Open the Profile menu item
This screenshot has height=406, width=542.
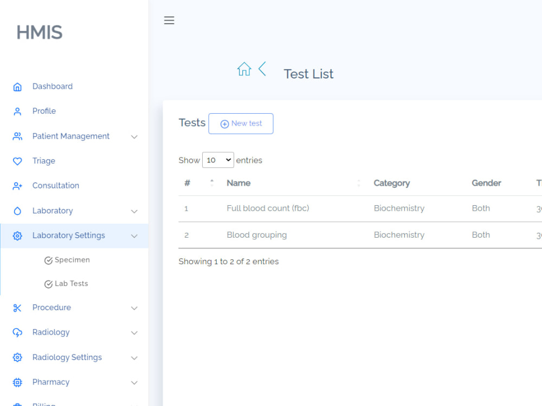(x=44, y=111)
